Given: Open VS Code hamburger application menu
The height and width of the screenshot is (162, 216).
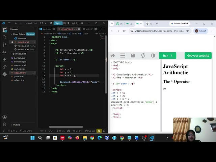Looking at the screenshot, I should tap(9, 23).
